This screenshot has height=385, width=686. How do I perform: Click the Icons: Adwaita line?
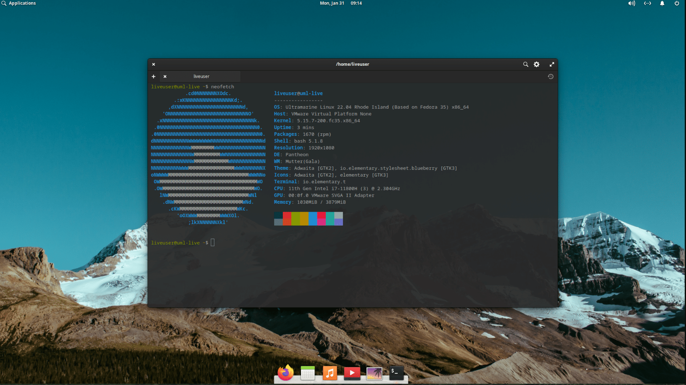tap(331, 175)
